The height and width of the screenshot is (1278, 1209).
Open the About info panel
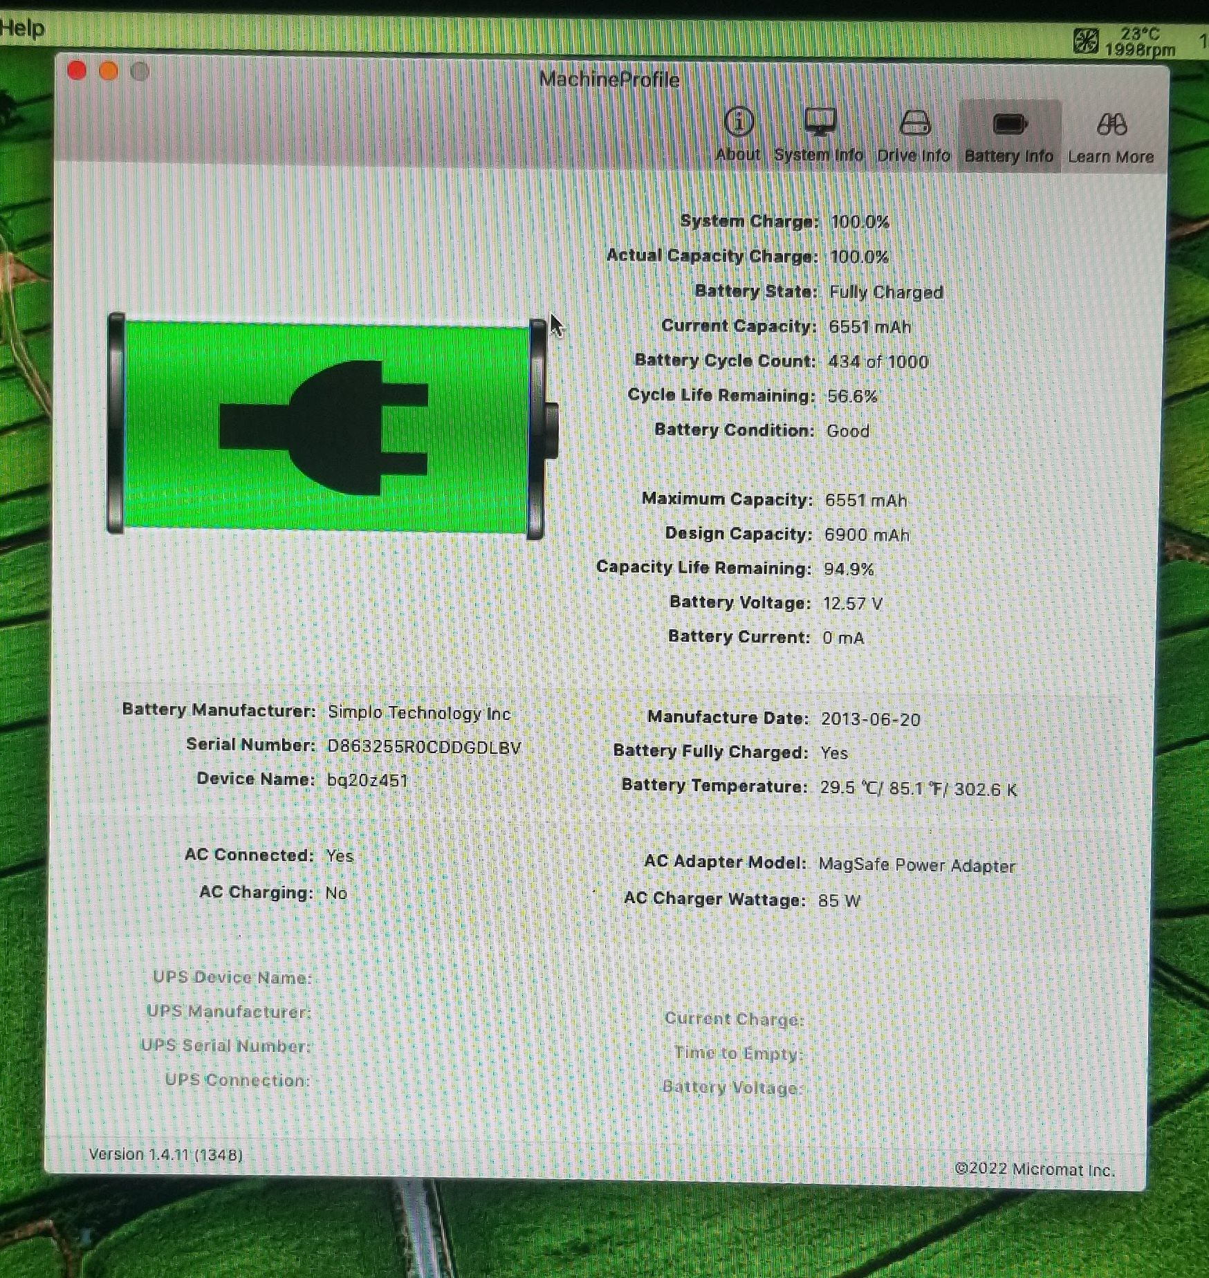click(738, 134)
